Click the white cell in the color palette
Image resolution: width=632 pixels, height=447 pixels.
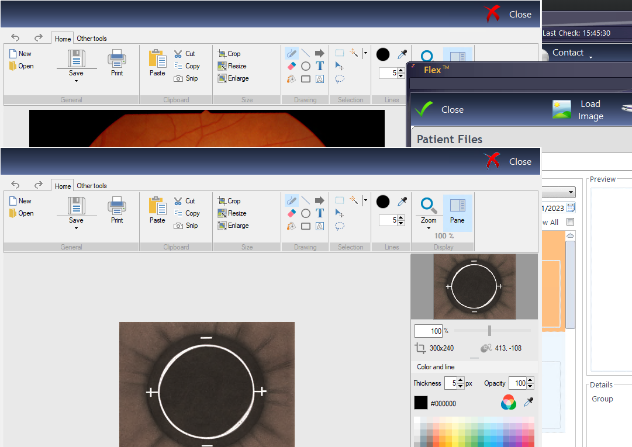pos(417,420)
